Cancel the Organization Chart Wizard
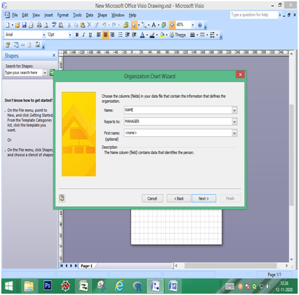This screenshot has height=295, width=299. (x=152, y=198)
